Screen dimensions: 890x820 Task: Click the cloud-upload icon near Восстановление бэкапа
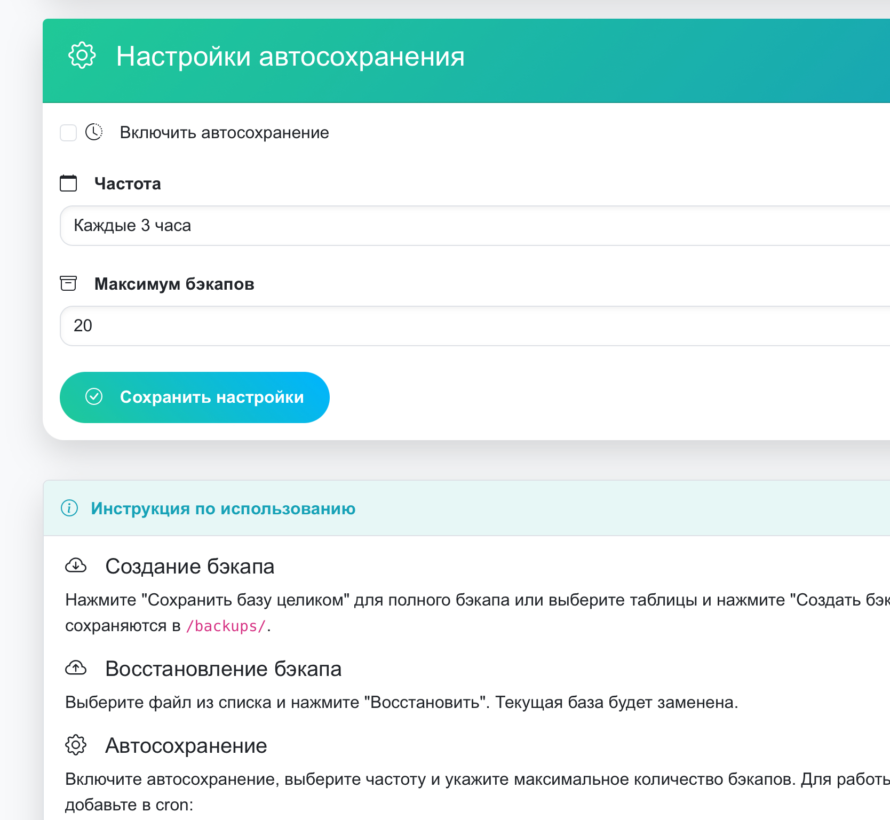point(76,668)
